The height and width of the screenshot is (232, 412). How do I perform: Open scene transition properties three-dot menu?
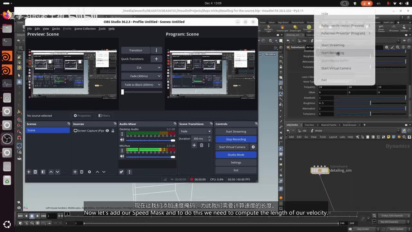pyautogui.click(x=209, y=145)
